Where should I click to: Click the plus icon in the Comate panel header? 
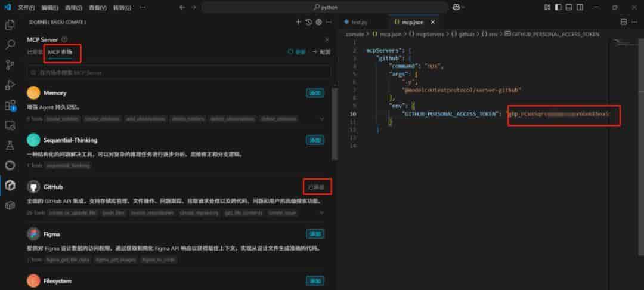299,22
